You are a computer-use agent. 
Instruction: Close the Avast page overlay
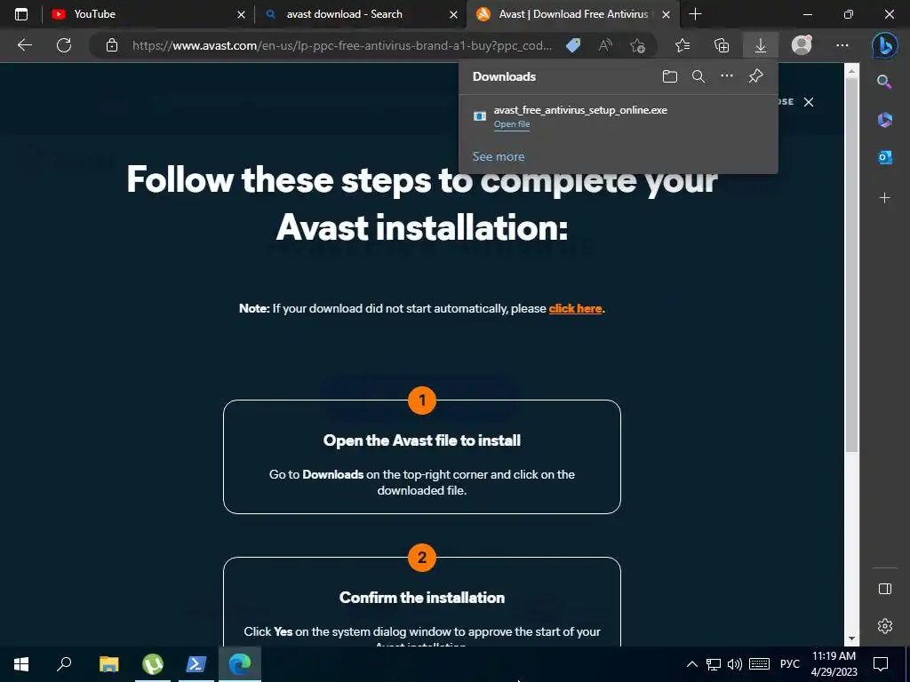click(x=809, y=102)
